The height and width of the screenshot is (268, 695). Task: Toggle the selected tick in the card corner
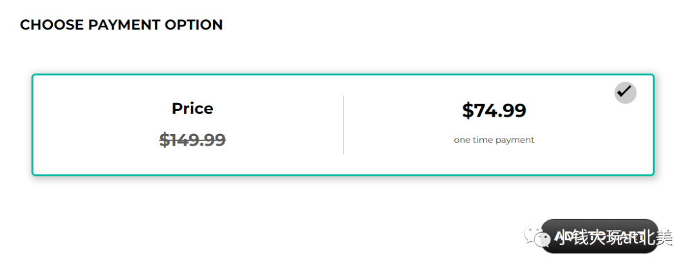(x=625, y=93)
